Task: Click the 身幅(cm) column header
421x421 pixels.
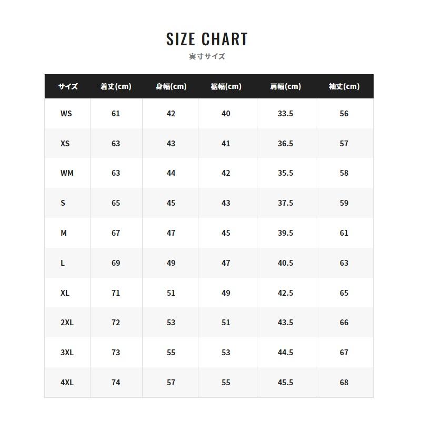Action: [171, 86]
